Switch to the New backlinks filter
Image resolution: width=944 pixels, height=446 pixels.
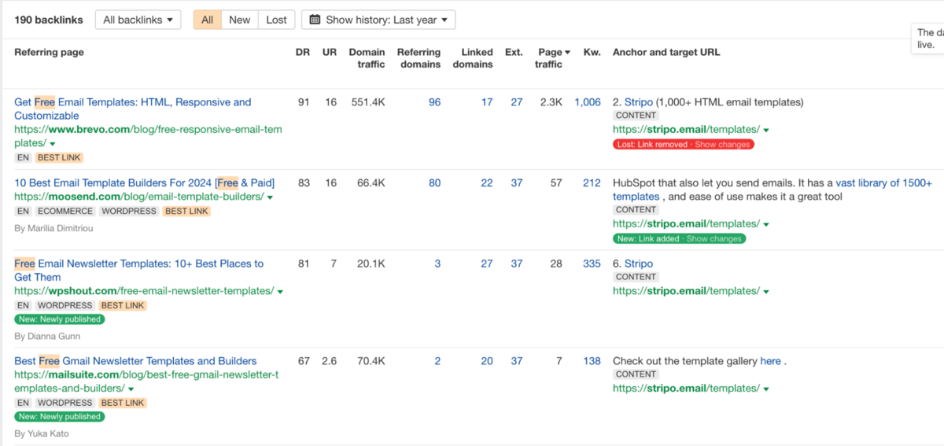(x=239, y=20)
